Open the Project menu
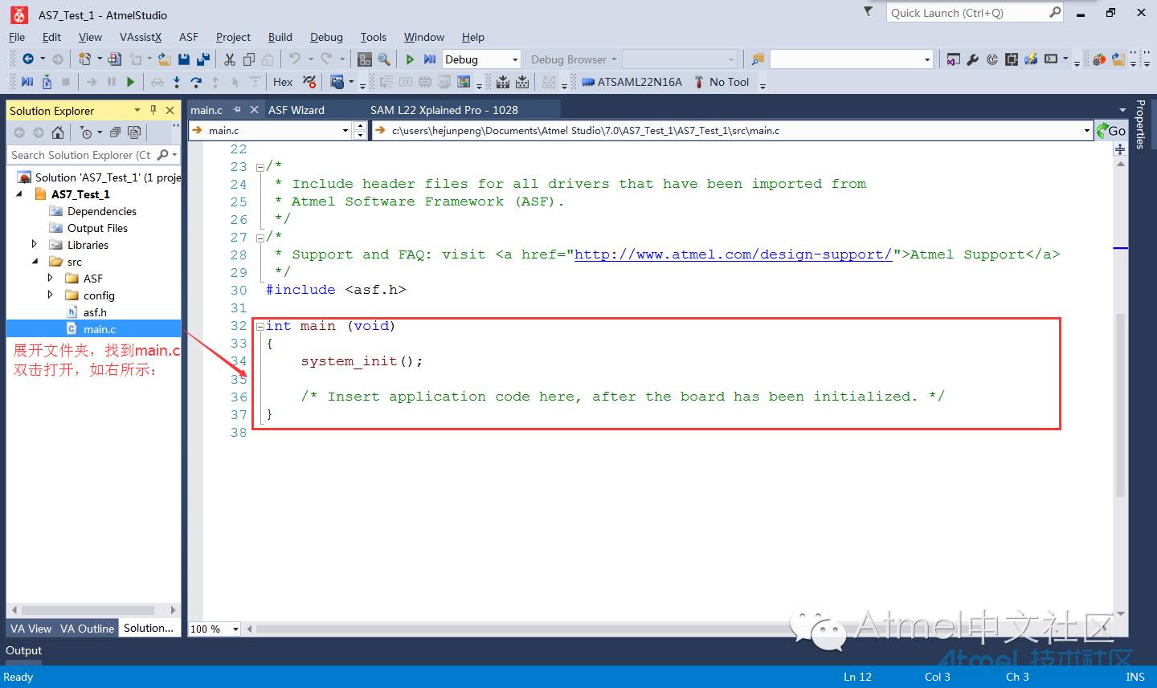Viewport: 1157px width, 688px height. coord(233,37)
